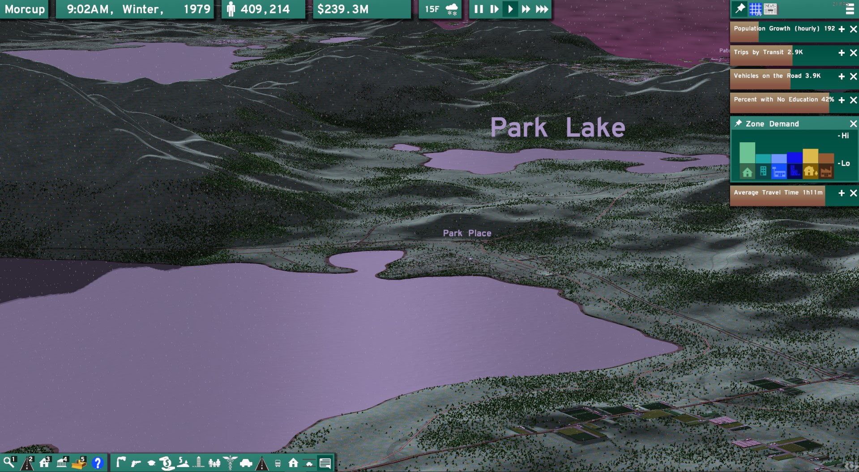Open the blue charts grid icon

756,9
